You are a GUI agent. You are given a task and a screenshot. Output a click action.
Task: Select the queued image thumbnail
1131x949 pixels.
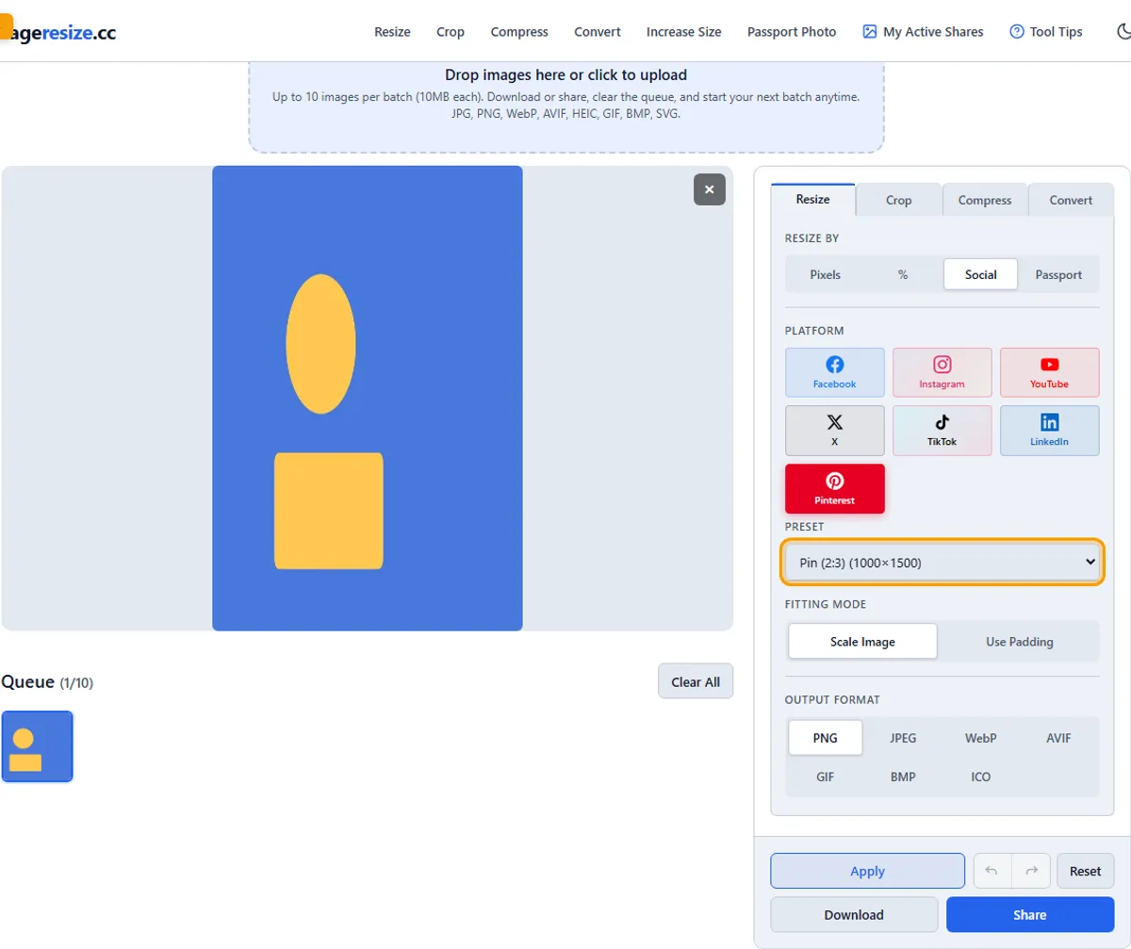37,745
